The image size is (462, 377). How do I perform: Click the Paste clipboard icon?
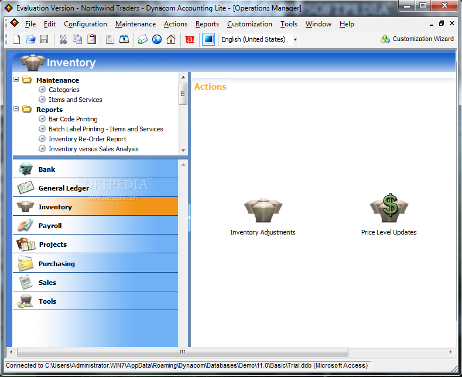point(91,39)
